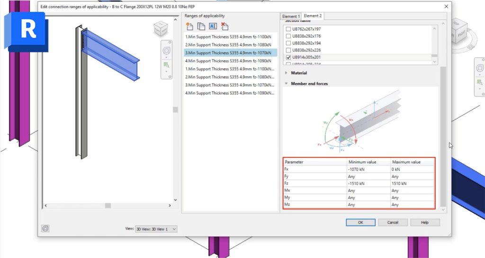The image size is (485, 258).
Task: Confirm with the OK button
Action: click(360, 223)
